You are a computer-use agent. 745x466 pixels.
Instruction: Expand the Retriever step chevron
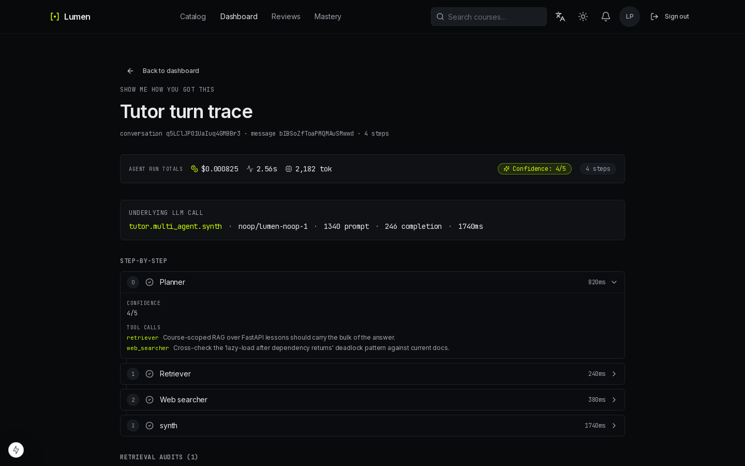[x=614, y=374]
